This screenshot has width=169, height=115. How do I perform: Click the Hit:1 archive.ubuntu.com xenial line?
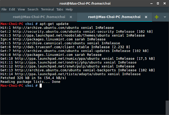tap(57, 28)
